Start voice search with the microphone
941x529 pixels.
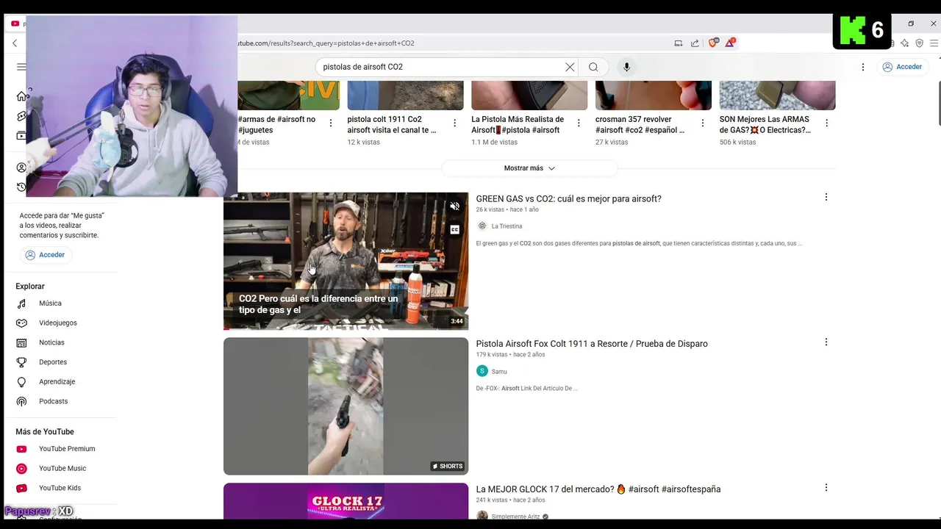point(626,67)
